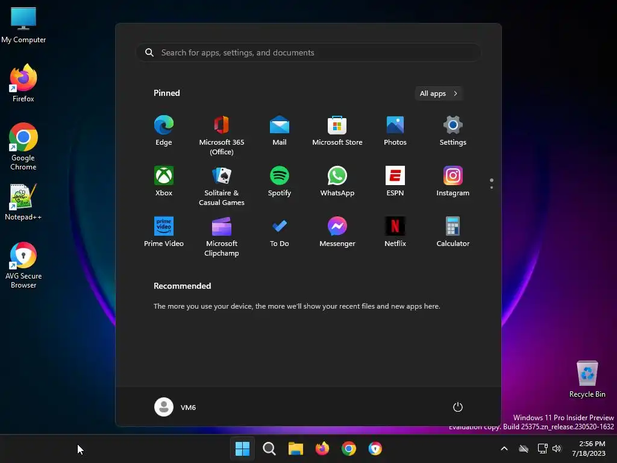Open network status tray icon
This screenshot has height=463, width=617.
(x=543, y=449)
